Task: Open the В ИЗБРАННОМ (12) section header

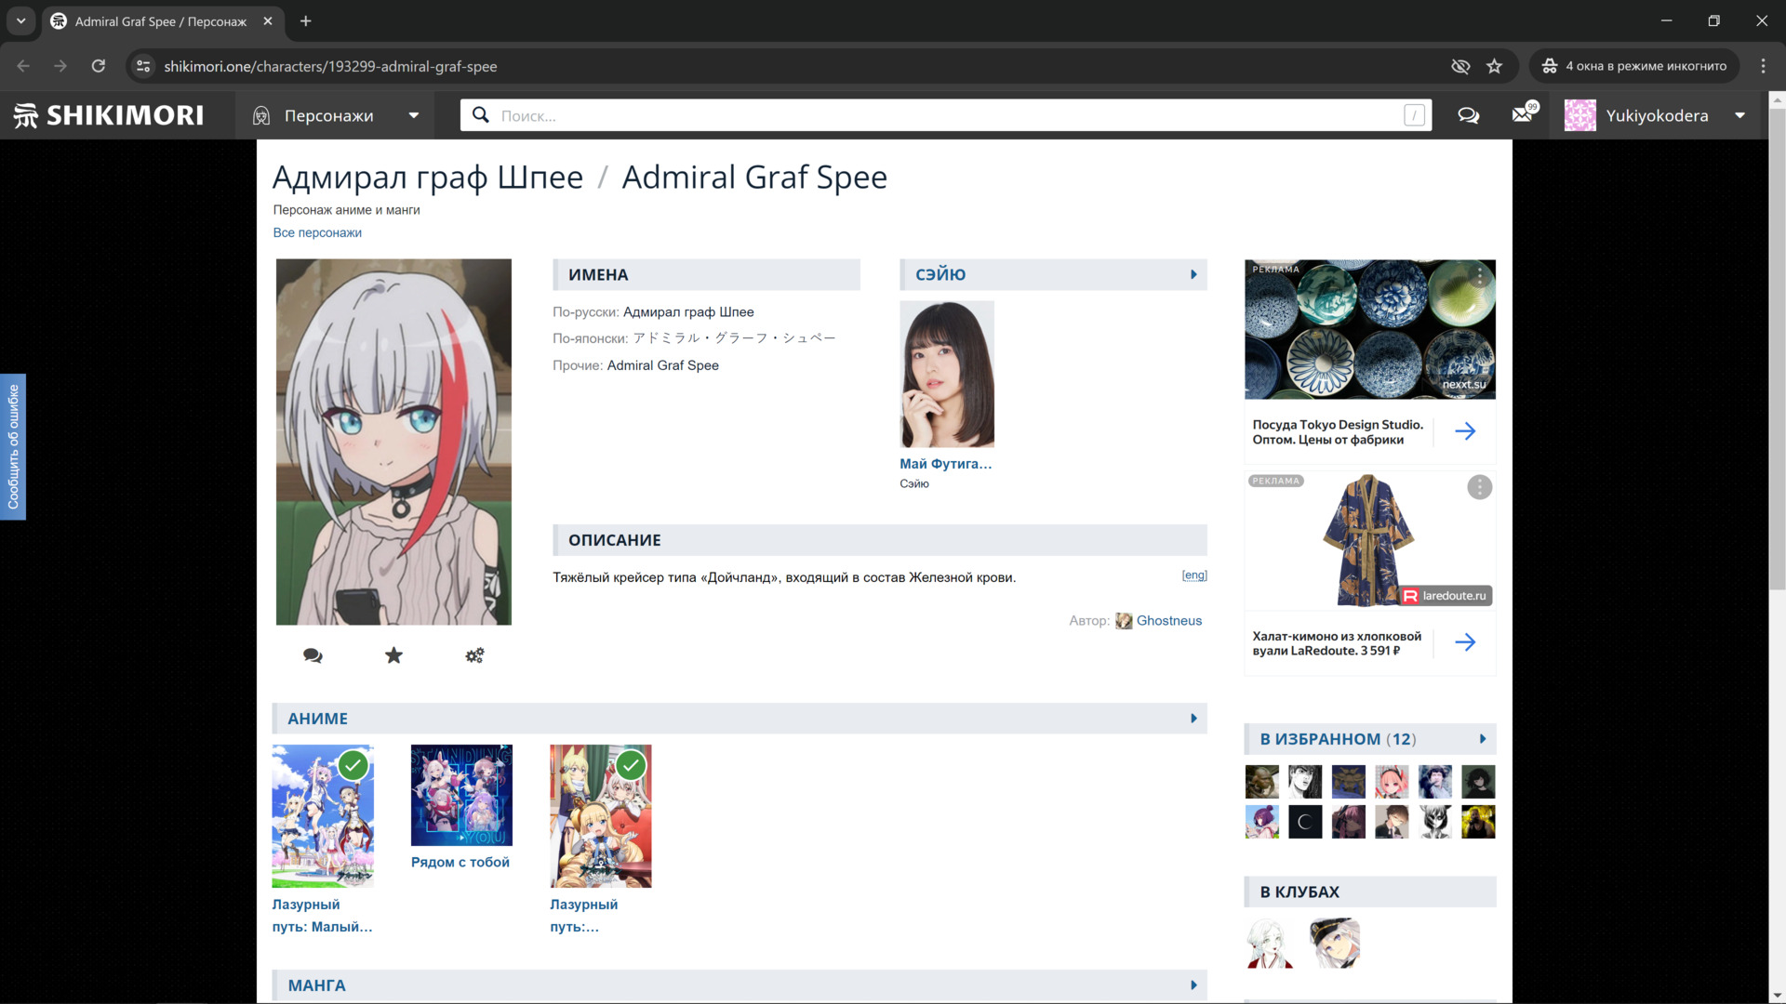Action: click(1337, 739)
